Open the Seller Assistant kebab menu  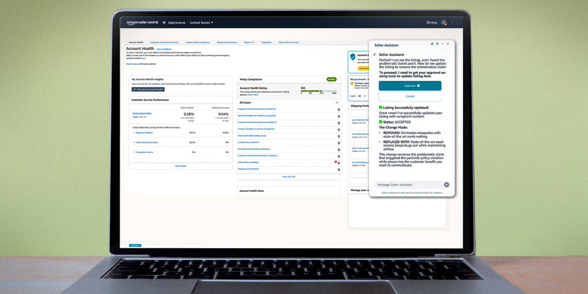pos(442,44)
